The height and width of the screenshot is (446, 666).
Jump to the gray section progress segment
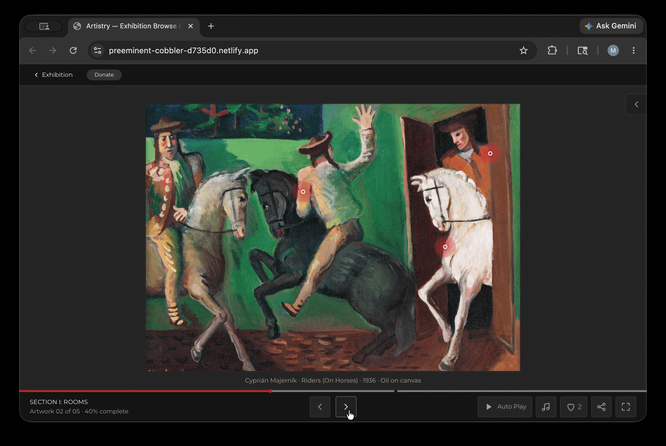click(521, 391)
